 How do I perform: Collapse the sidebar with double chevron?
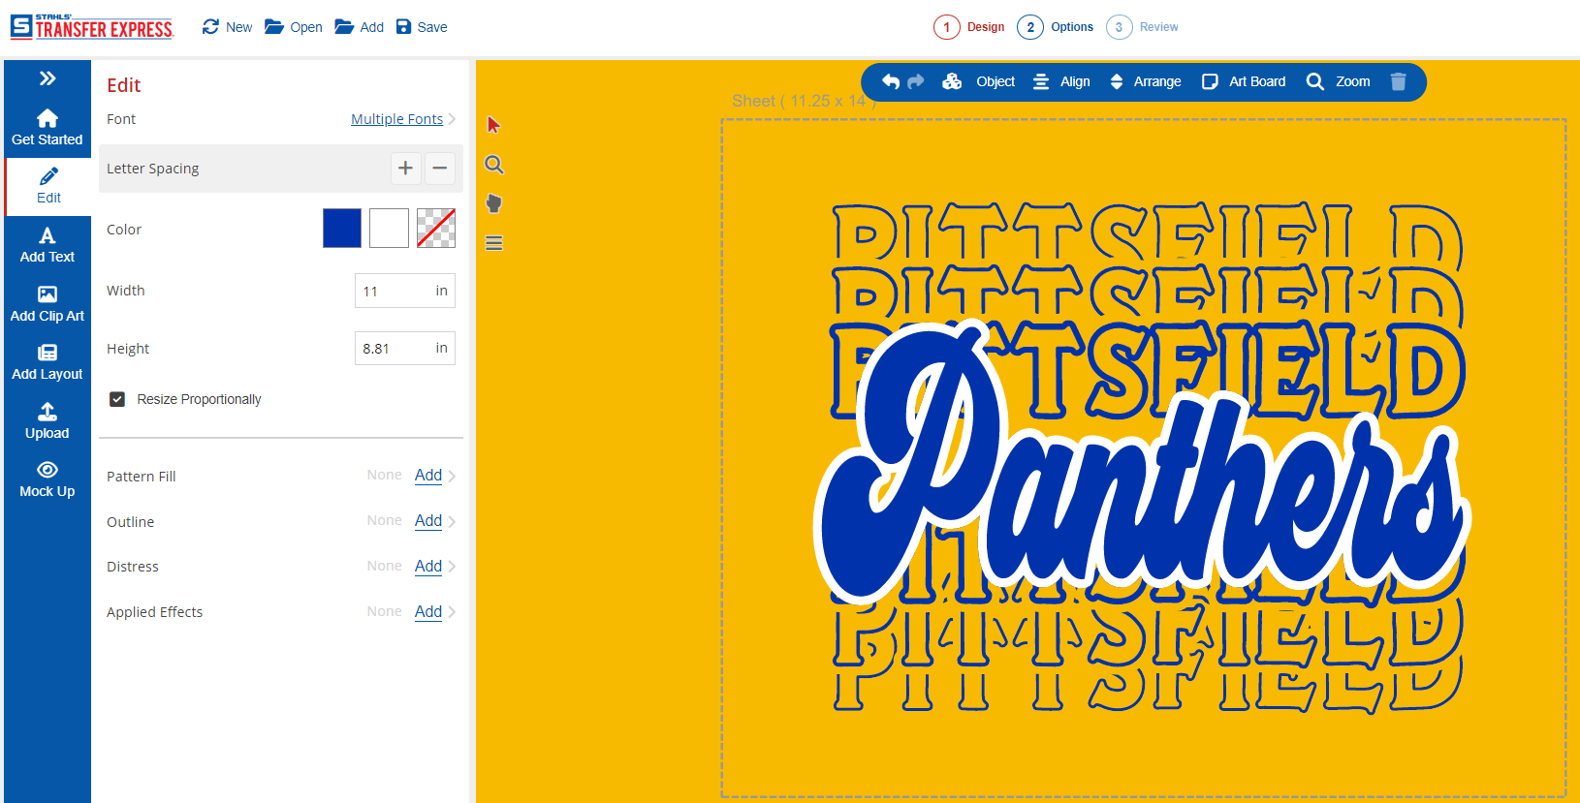[x=47, y=78]
